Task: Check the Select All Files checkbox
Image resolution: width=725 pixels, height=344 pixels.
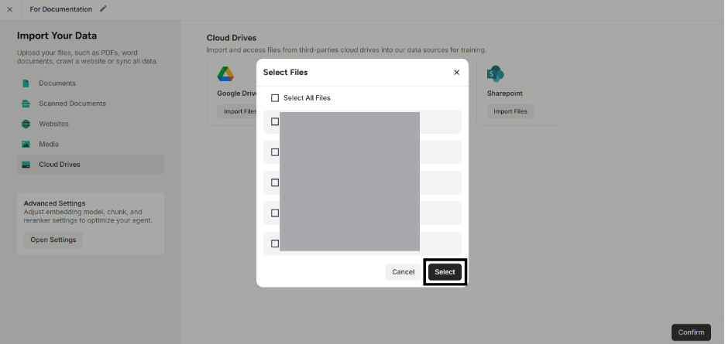Action: click(x=275, y=98)
